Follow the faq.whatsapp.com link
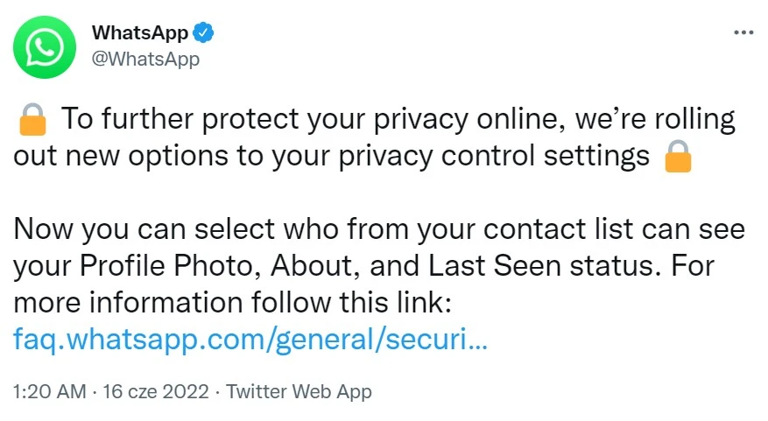The image size is (768, 421). pyautogui.click(x=250, y=339)
